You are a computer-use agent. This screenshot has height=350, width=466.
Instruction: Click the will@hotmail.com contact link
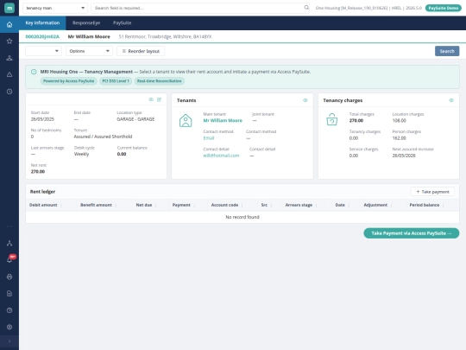(x=221, y=156)
